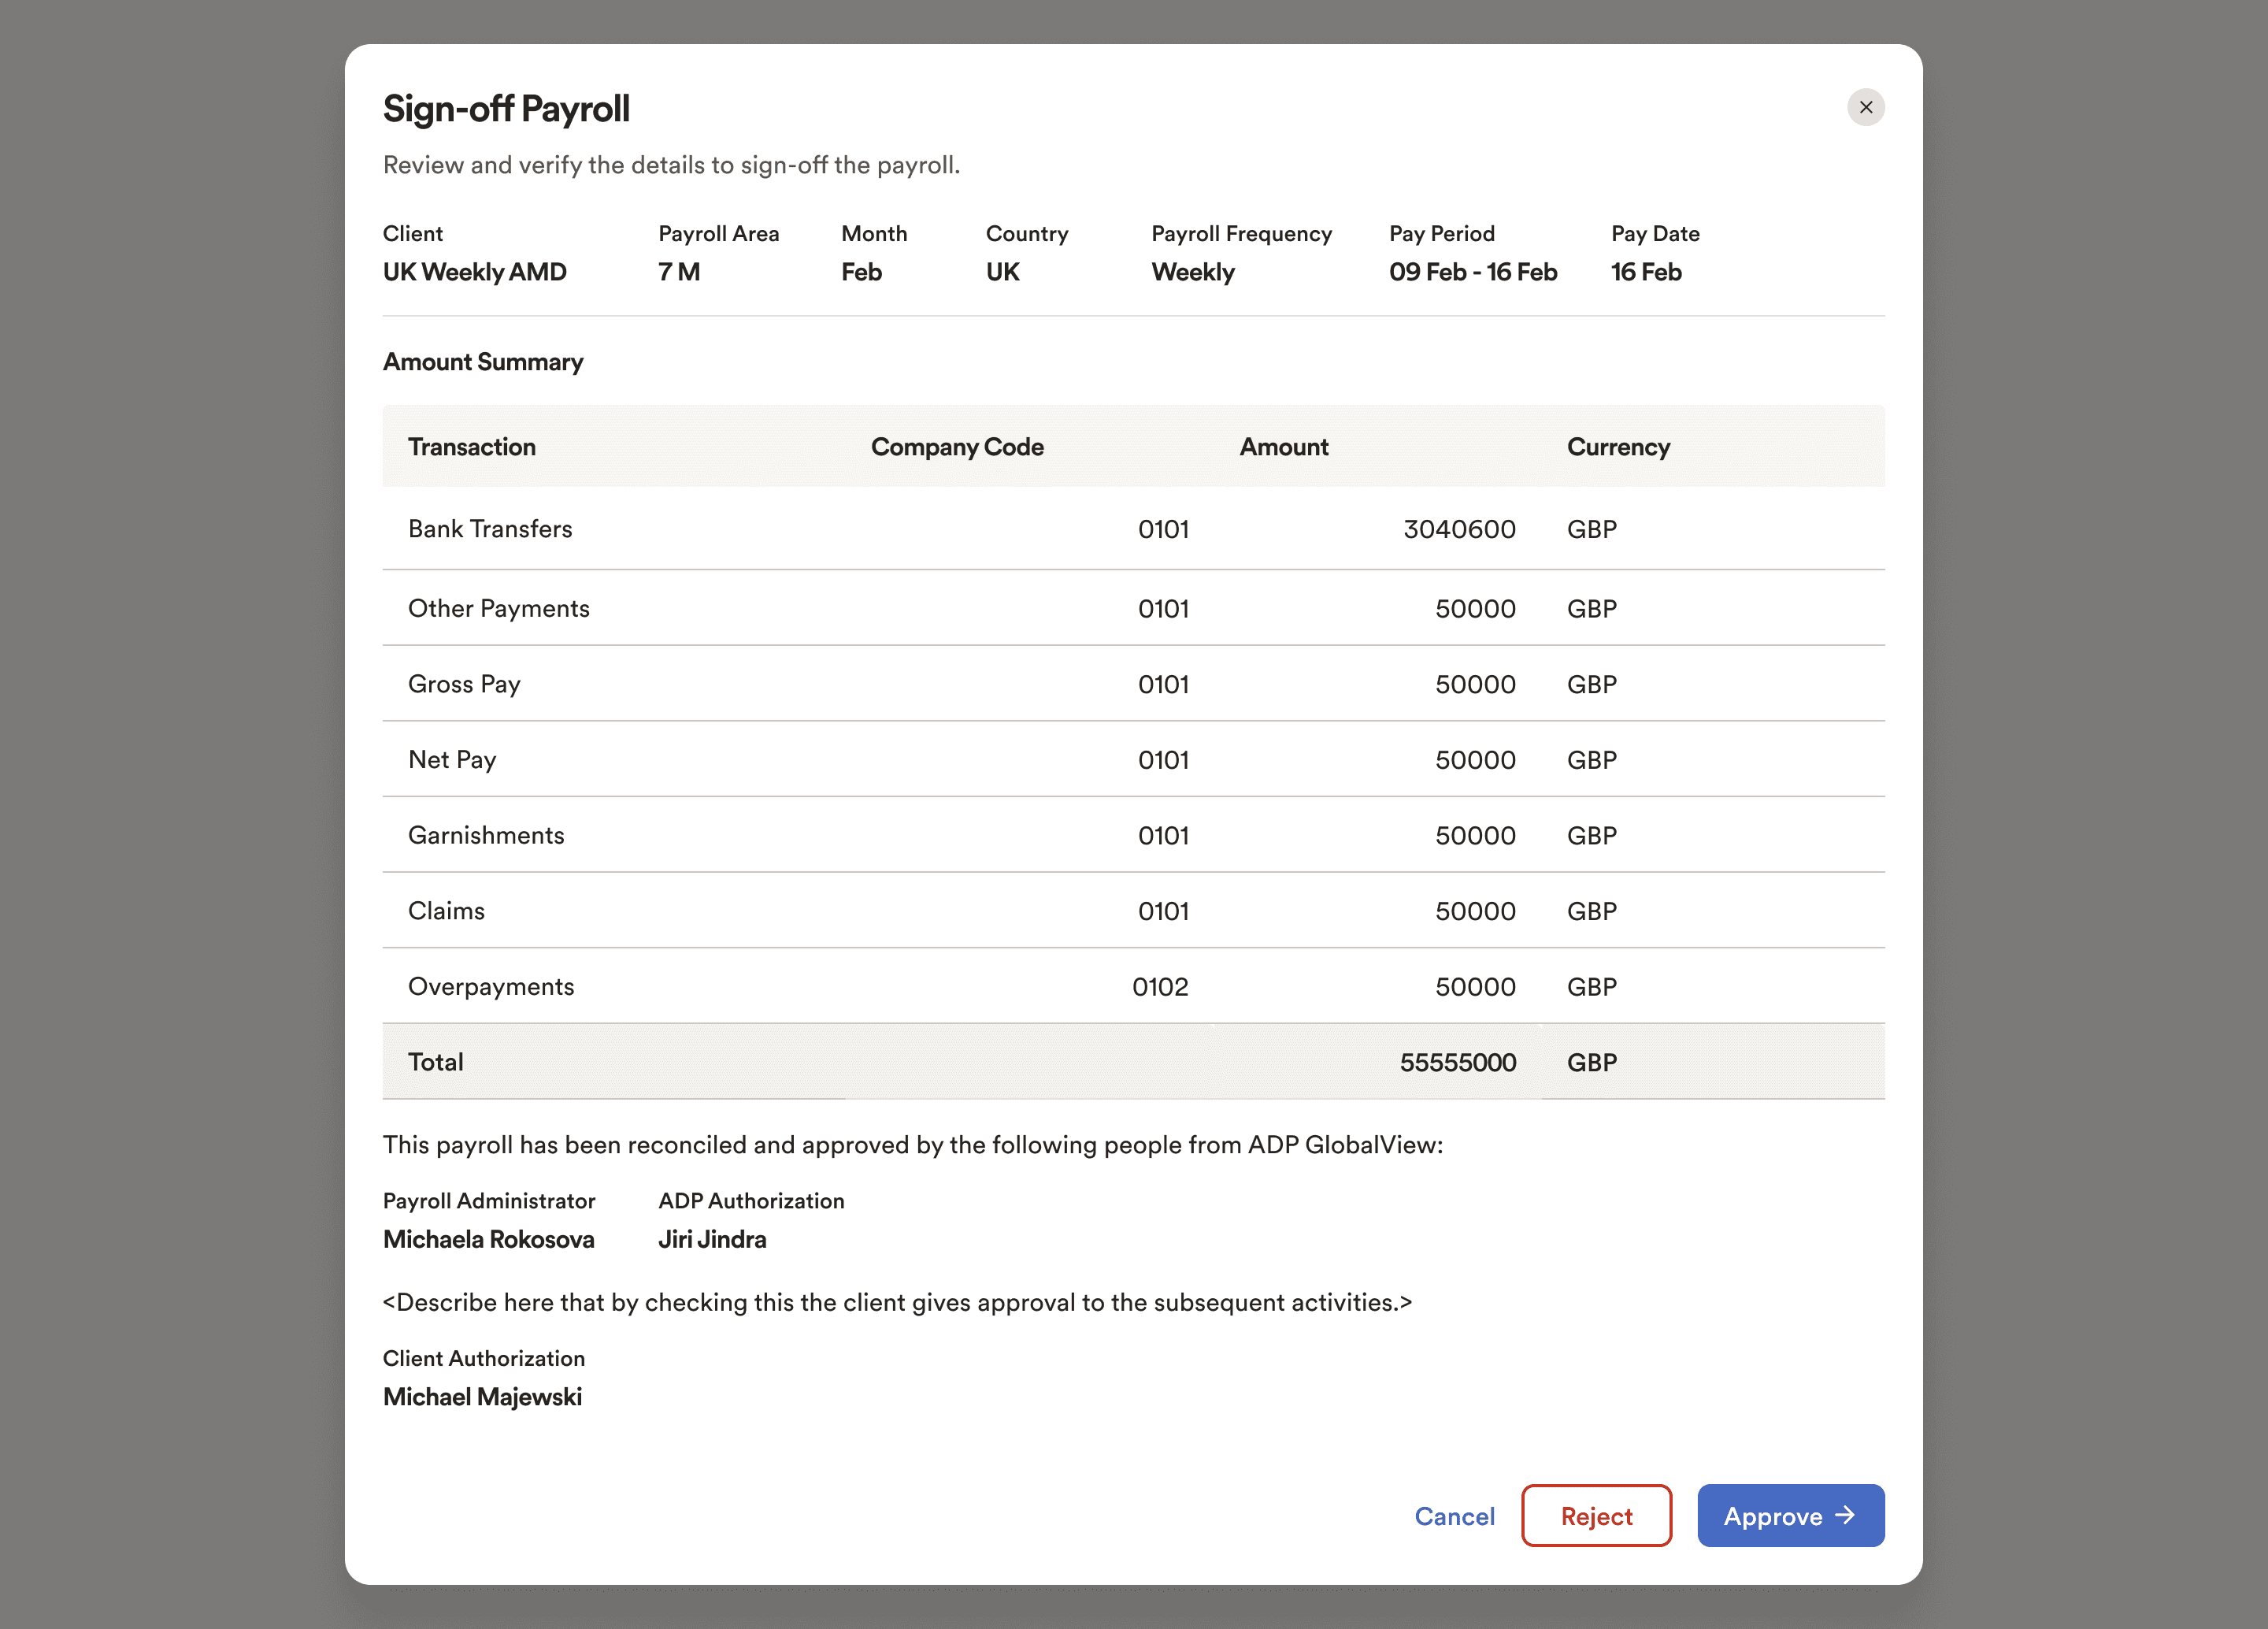Click the arrow icon on Approve button

(x=1845, y=1515)
